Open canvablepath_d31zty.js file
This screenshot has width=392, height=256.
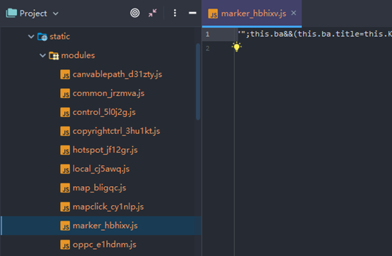pos(117,74)
